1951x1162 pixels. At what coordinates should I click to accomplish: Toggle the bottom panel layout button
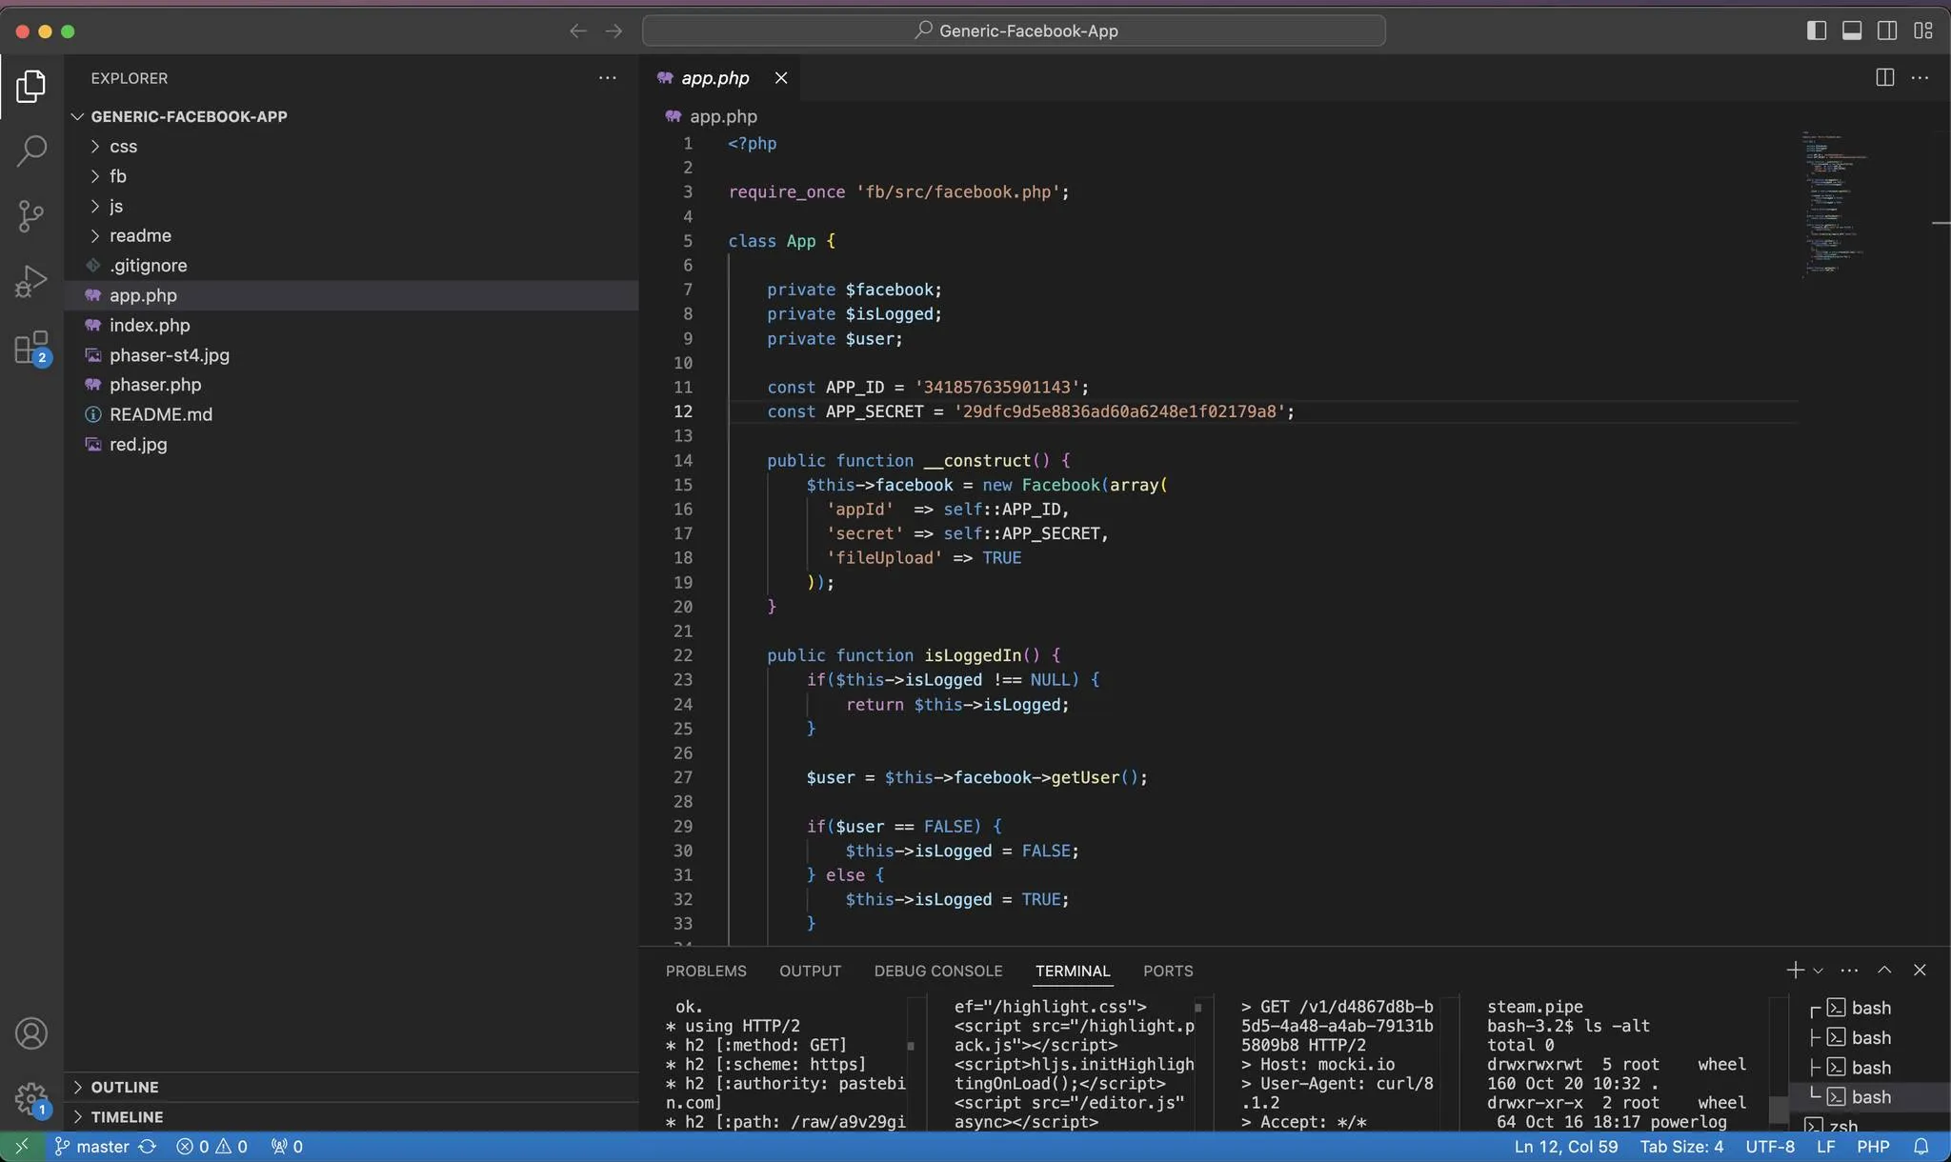point(1852,30)
